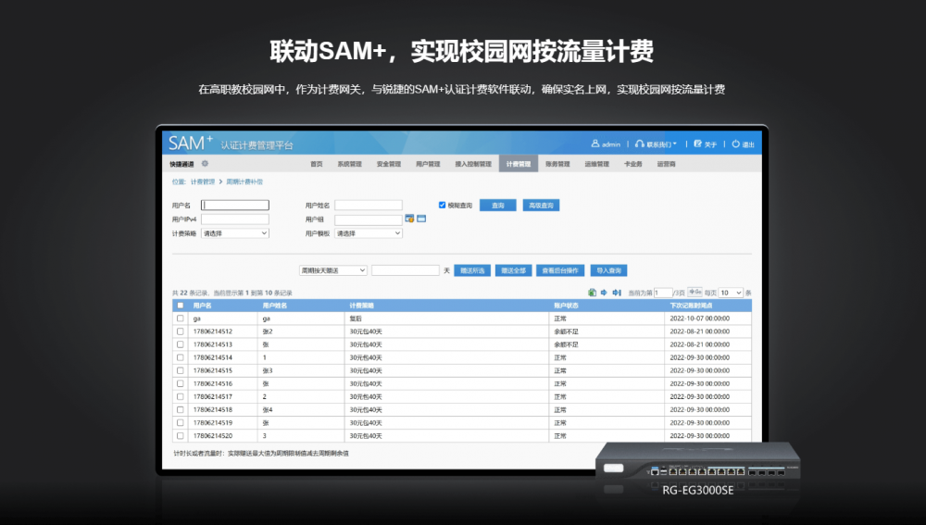Click the 计费管理 breadcrumb link

point(203,181)
